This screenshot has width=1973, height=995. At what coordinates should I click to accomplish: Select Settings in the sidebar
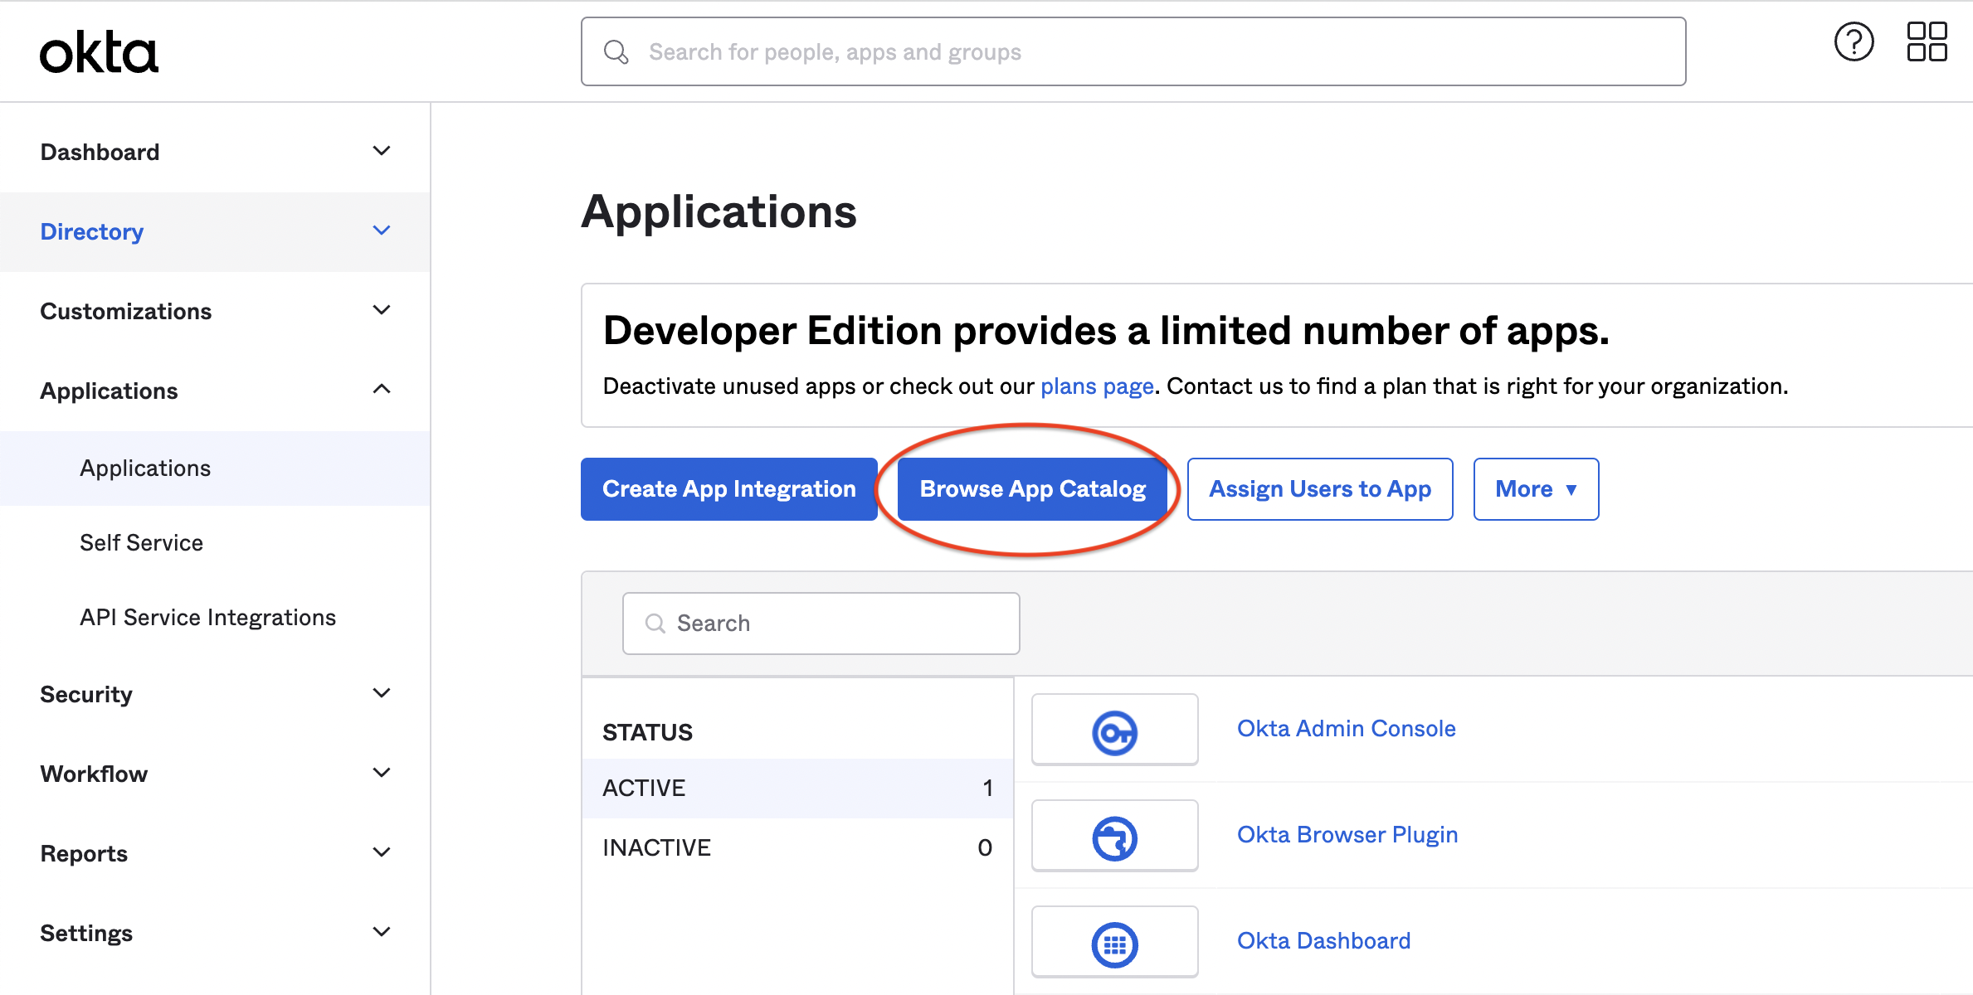tap(85, 933)
